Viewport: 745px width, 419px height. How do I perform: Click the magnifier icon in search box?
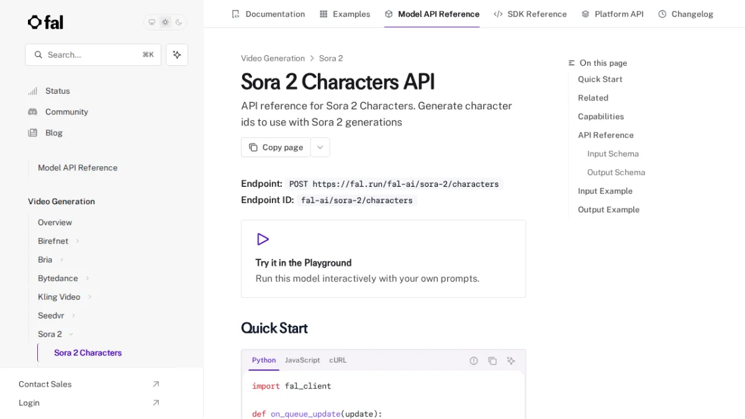coord(38,55)
